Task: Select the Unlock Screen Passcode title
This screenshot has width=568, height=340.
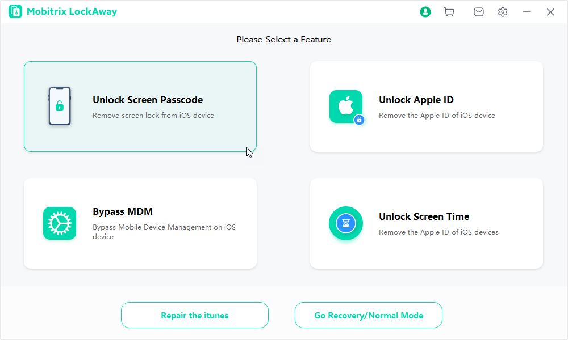Action: (x=148, y=100)
